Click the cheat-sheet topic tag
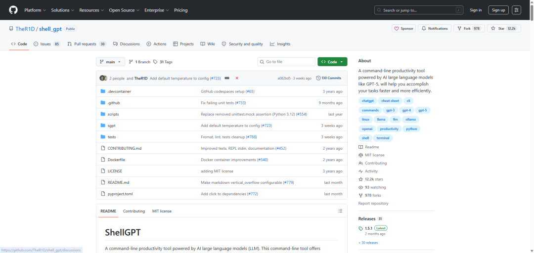Viewport: 534px width, 253px height. click(390, 101)
